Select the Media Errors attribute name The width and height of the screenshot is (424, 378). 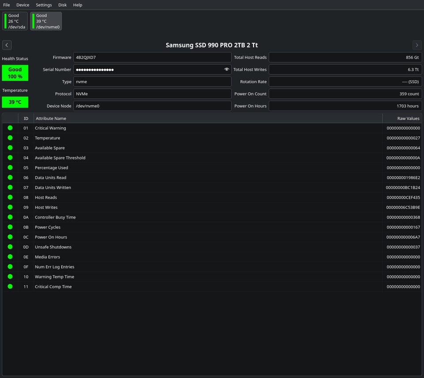(47, 257)
